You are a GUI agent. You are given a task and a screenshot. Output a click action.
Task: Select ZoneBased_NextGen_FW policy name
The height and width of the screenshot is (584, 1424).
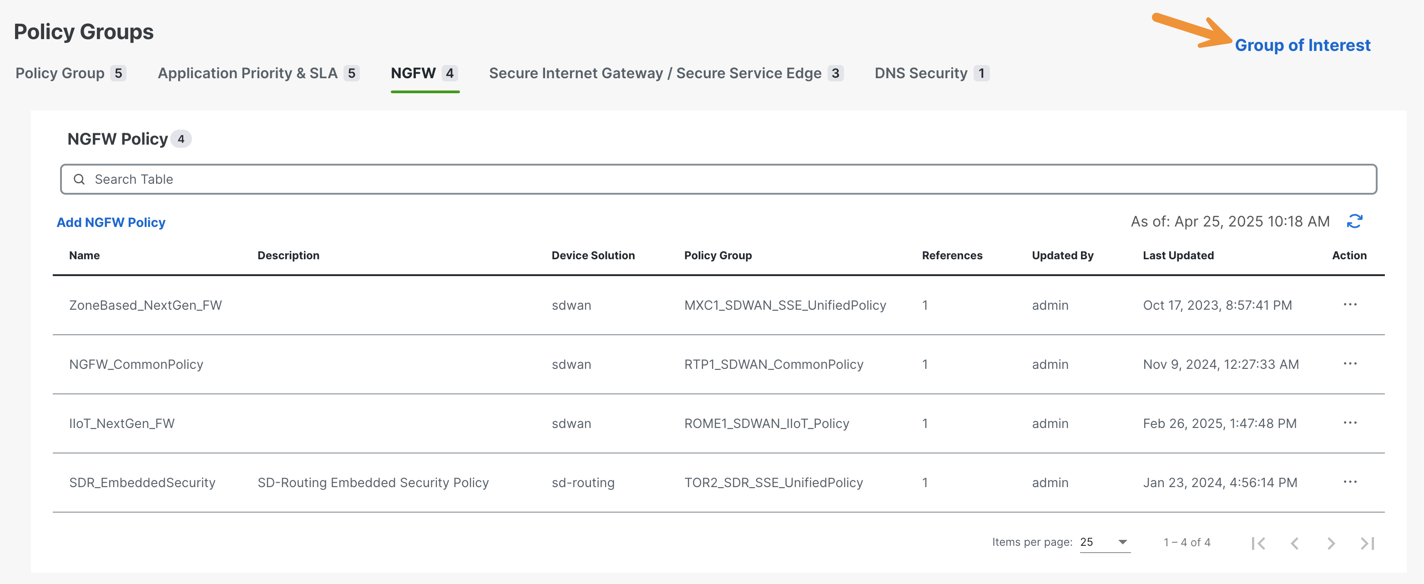click(146, 305)
